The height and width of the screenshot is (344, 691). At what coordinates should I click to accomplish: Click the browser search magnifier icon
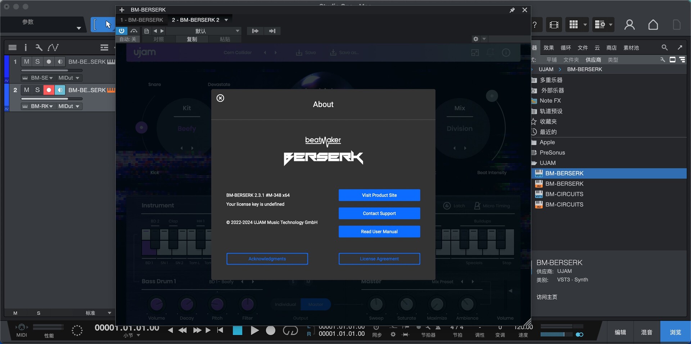click(664, 47)
